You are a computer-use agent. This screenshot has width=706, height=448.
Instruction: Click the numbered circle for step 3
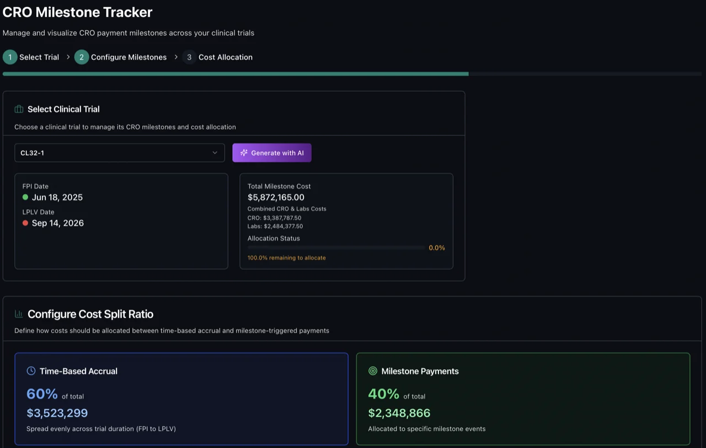[x=189, y=57]
